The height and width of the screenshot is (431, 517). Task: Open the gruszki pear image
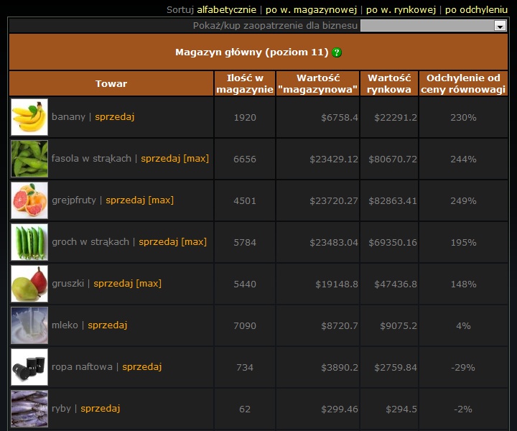click(x=29, y=284)
